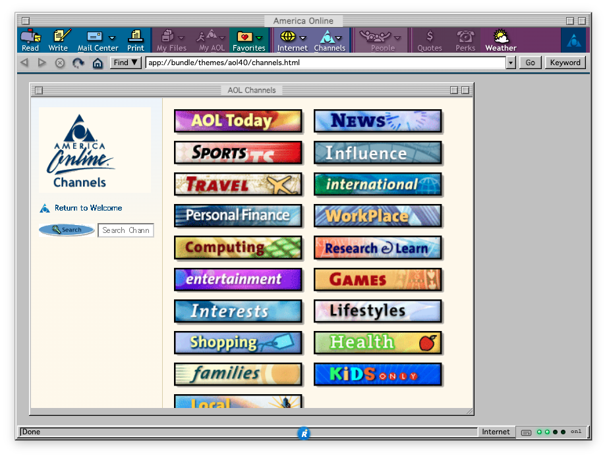
Task: Go forward with the right arrow
Action: click(x=42, y=63)
